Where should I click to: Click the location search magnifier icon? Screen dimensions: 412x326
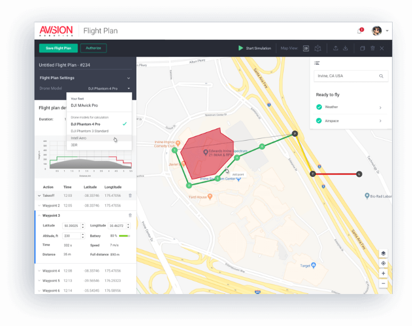(381, 76)
